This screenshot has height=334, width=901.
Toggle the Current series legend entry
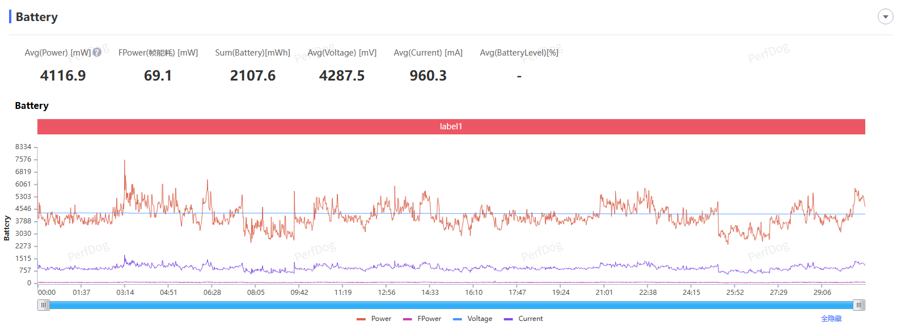coord(523,319)
